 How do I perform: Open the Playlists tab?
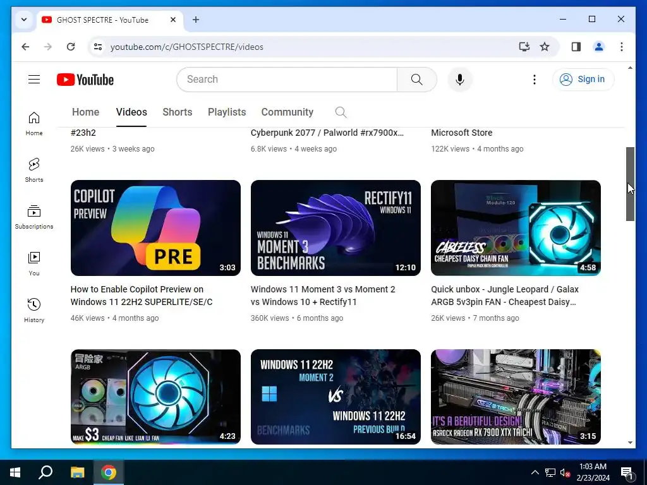click(x=227, y=112)
